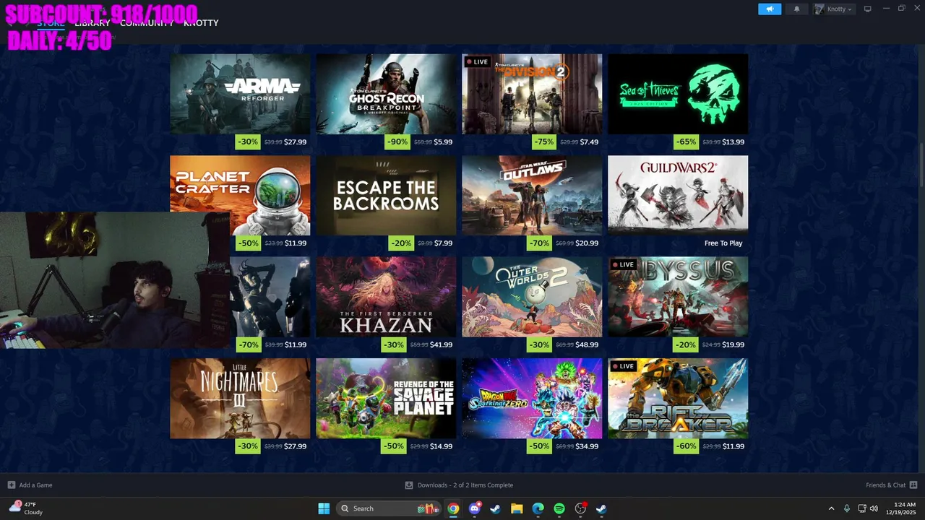This screenshot has width=925, height=520.
Task: Open the Guild Wars 2 tile
Action: click(x=678, y=195)
